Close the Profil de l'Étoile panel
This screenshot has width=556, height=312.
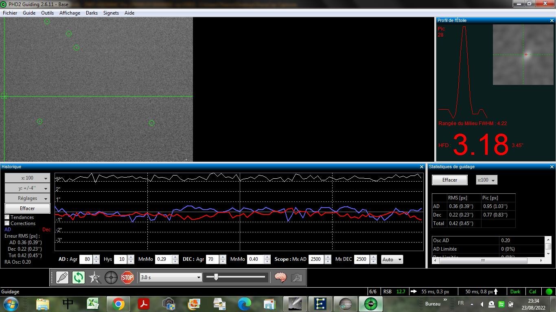tap(552, 20)
